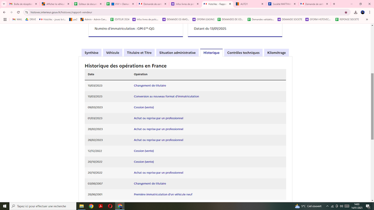Select the Historique tab
This screenshot has width=374, height=210.
pos(211,53)
